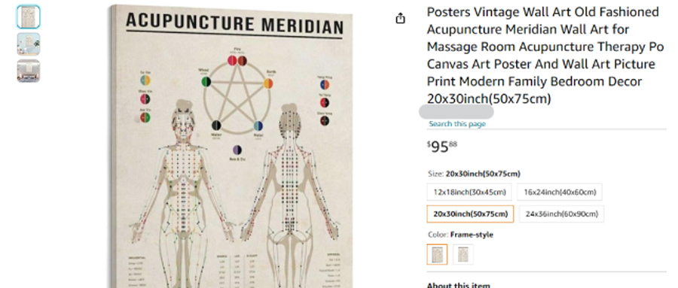Click the front-facing body figure on poster
Screen dimensions: 678x288
(x=183, y=193)
